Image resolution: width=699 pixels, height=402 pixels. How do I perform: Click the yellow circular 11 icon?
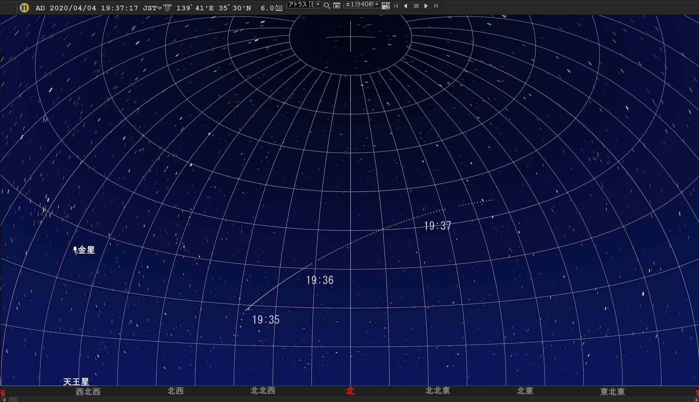24,8
